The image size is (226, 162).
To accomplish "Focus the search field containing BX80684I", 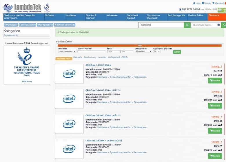I will pyautogui.click(x=161, y=25).
